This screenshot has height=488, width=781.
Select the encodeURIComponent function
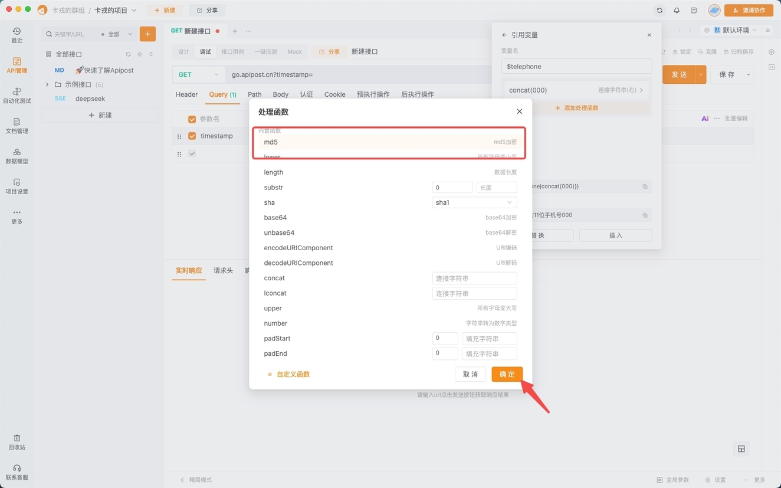coord(390,248)
